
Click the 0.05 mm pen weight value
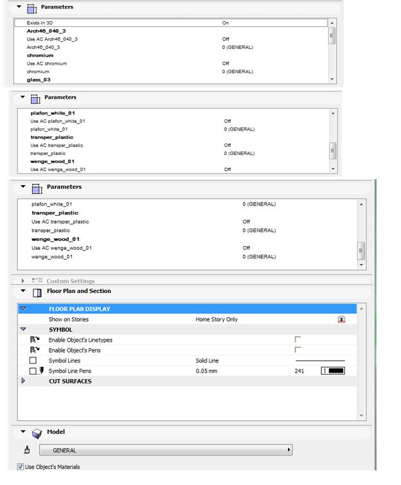point(206,371)
